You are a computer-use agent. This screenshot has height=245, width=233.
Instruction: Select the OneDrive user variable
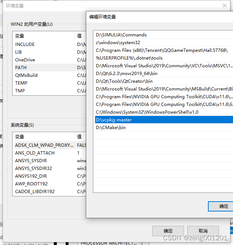point(50,60)
